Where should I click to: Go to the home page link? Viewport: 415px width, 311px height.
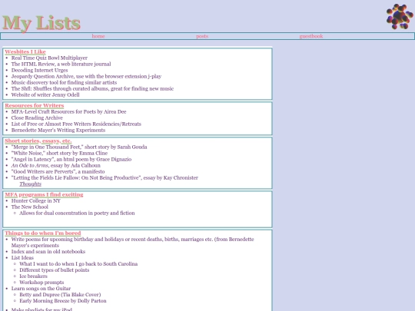coord(98,36)
